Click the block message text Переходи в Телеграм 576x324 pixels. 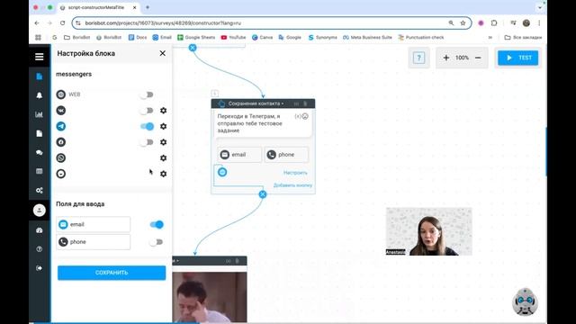(x=250, y=123)
